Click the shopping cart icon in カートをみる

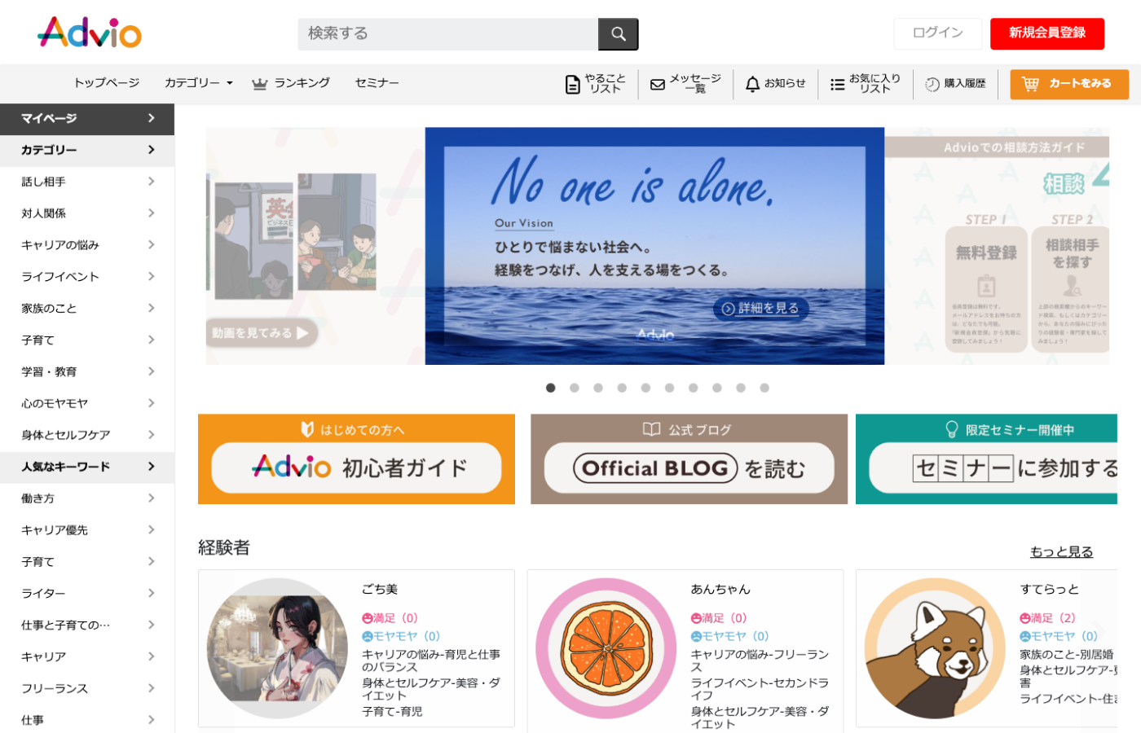[x=1030, y=84]
